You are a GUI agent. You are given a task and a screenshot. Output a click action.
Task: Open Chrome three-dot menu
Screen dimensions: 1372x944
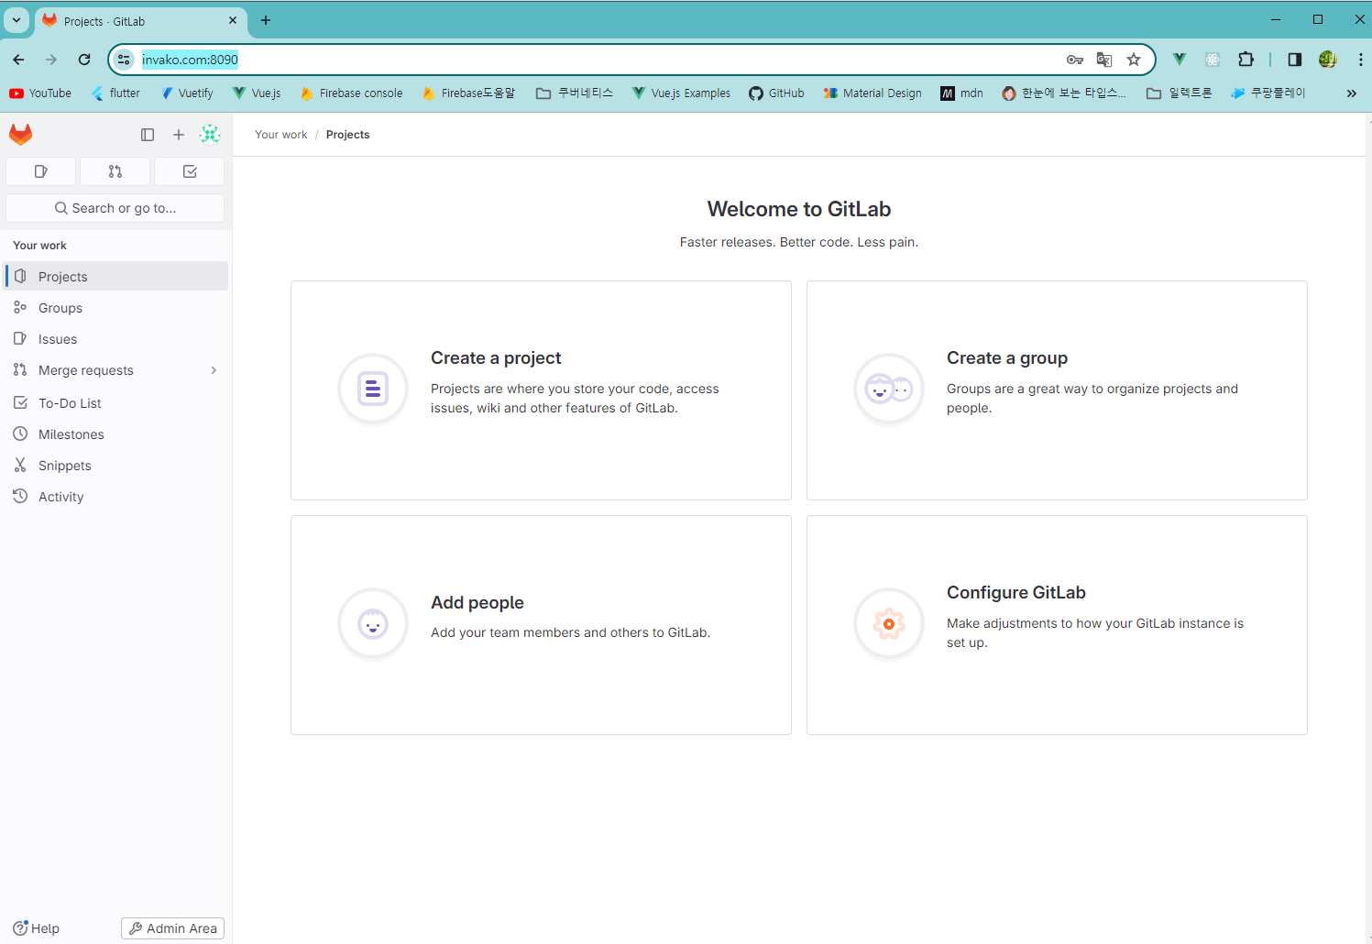[1360, 60]
